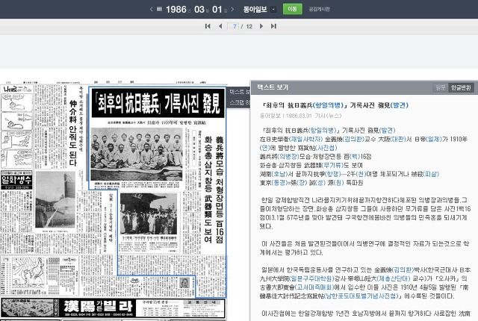The image size is (478, 321).
Task: Click the lower crowd photograph in the article
Action: coord(149,214)
